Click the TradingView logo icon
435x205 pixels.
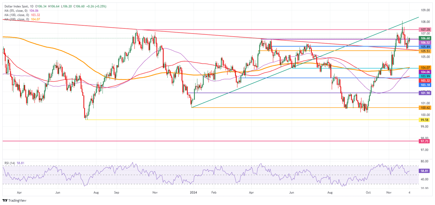5,200
